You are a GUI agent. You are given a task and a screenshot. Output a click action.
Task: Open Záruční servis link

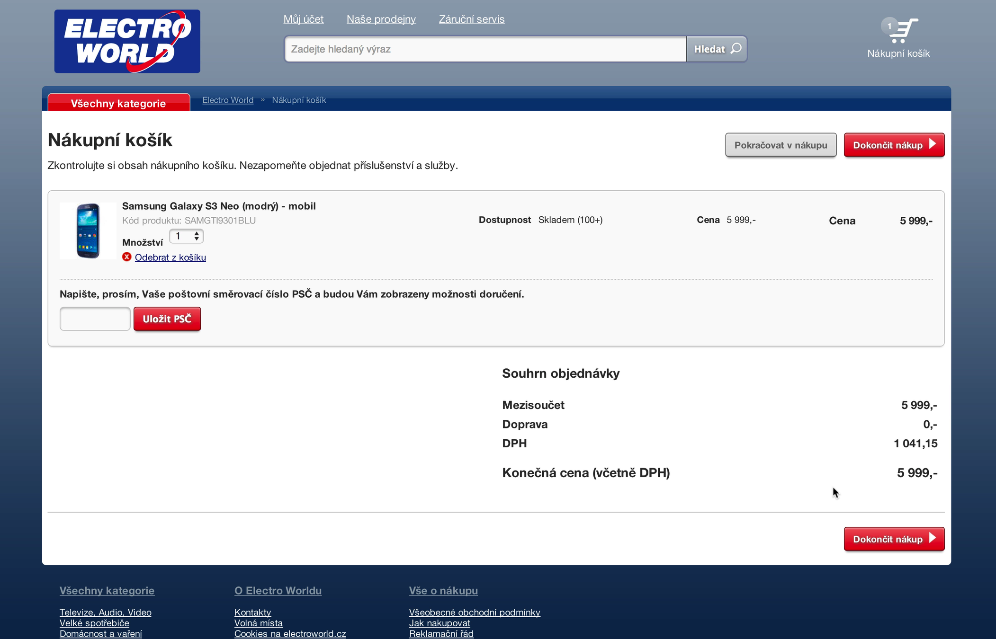tap(472, 19)
